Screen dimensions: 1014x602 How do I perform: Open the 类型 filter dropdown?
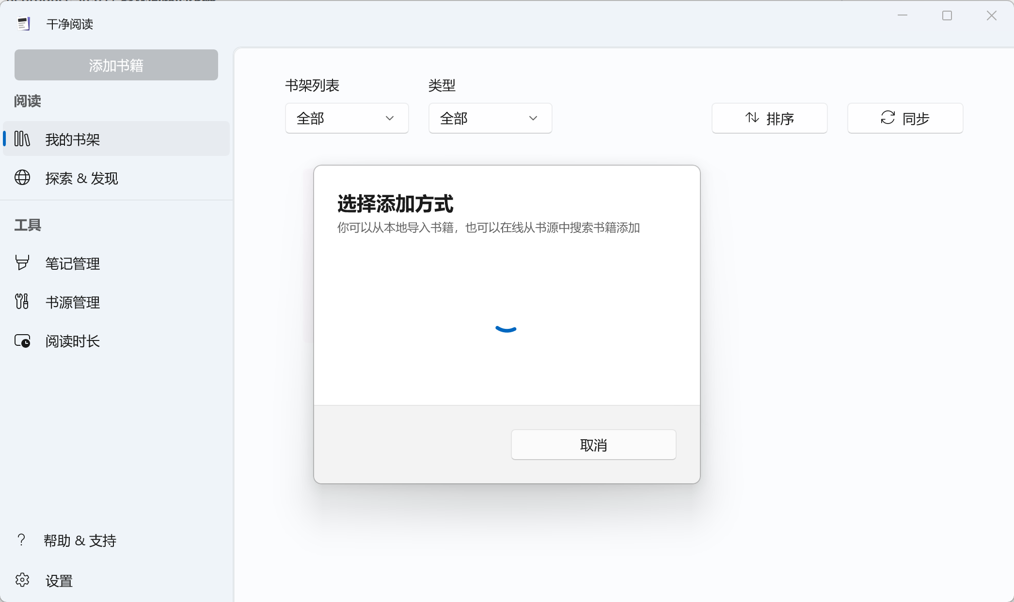[x=490, y=118]
